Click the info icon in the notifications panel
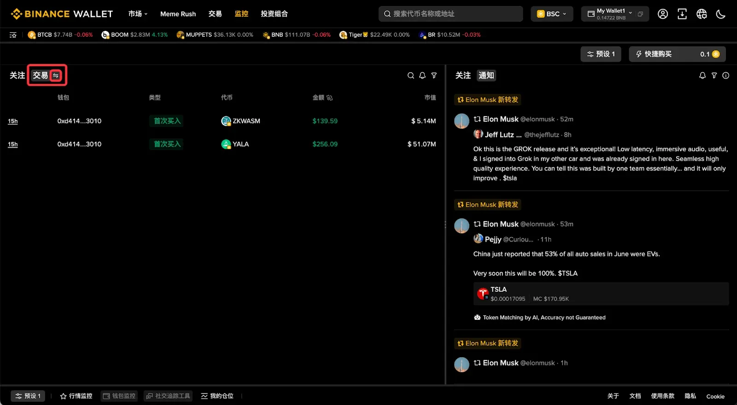Viewport: 737px width, 405px height. 726,75
